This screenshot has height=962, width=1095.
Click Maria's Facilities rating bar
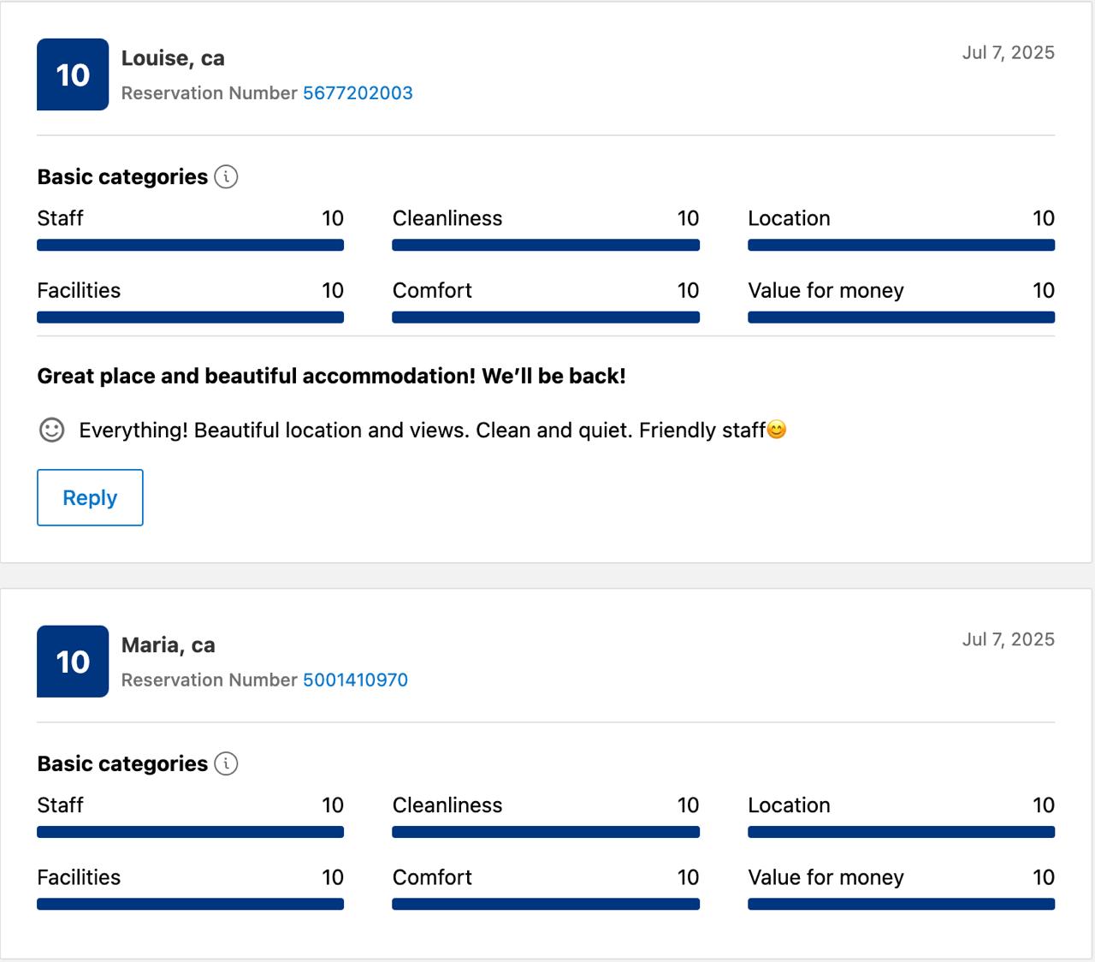click(x=190, y=904)
